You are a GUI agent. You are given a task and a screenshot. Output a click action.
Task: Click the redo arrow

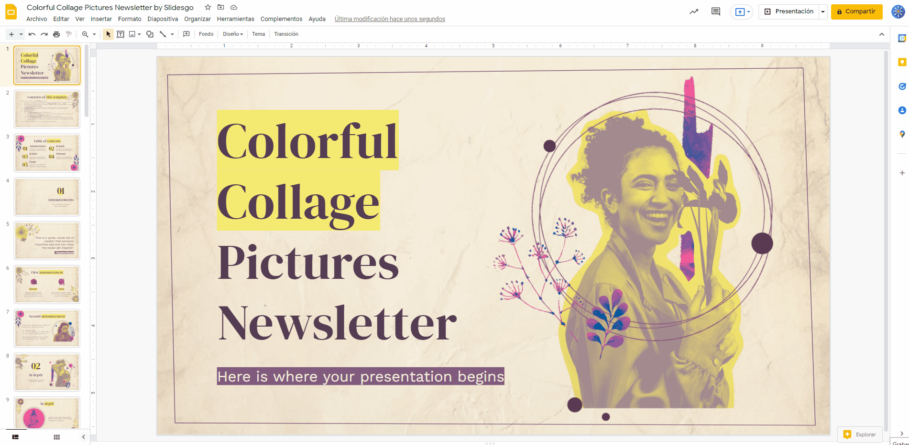44,34
